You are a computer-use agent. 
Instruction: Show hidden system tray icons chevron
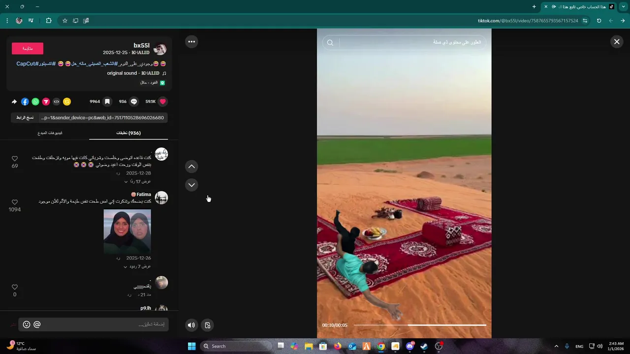(556, 346)
